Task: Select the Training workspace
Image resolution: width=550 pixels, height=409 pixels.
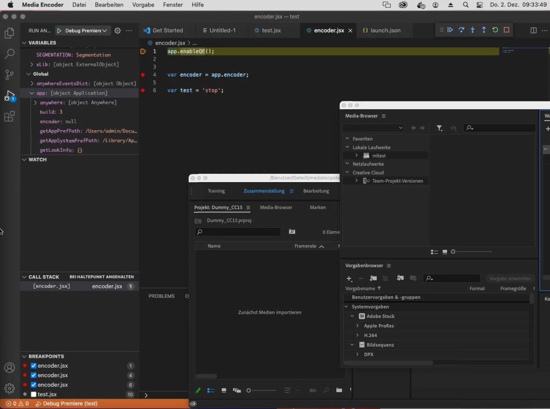Action: (216, 191)
